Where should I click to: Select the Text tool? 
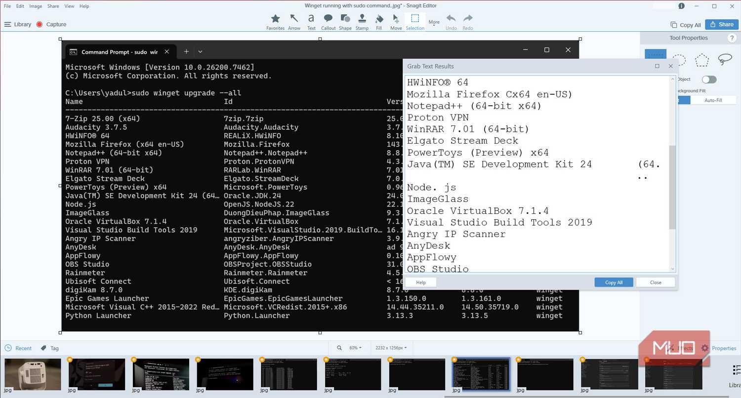pos(311,22)
